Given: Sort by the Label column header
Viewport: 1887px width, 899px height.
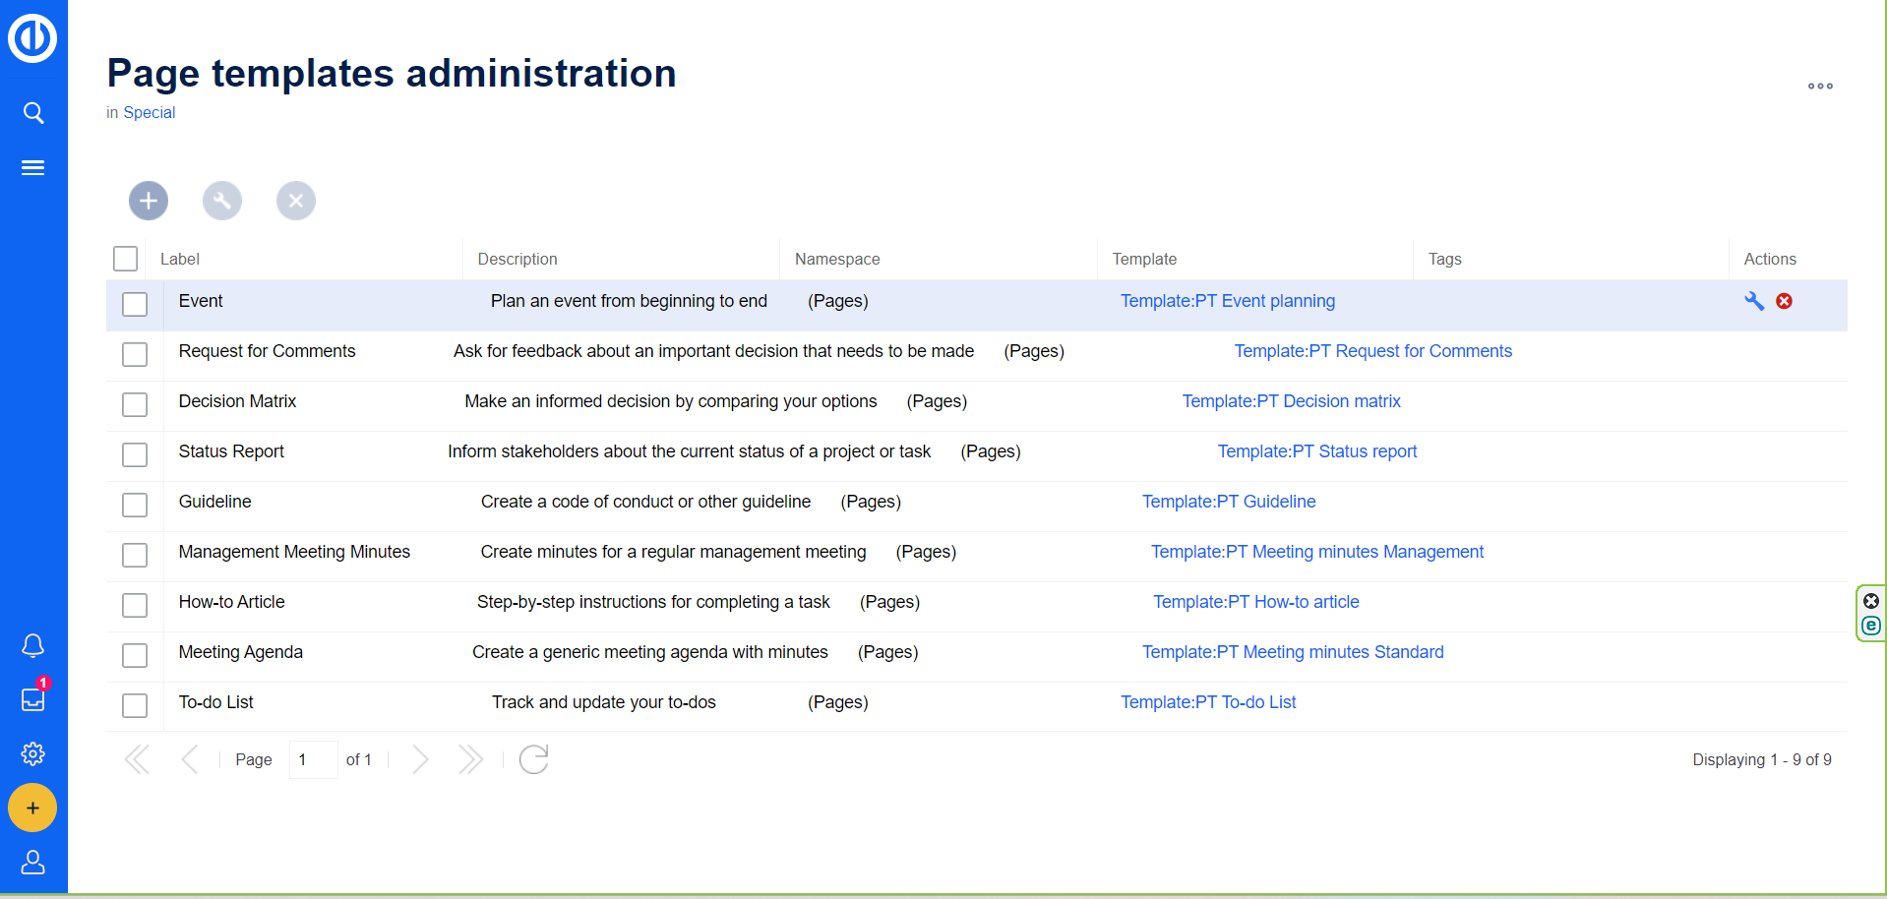Looking at the screenshot, I should (x=180, y=260).
